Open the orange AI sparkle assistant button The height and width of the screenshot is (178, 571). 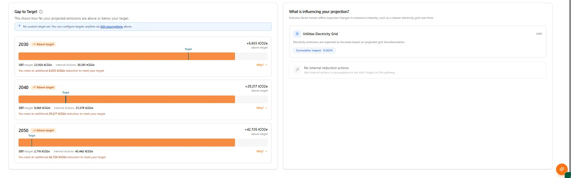coord(562,169)
